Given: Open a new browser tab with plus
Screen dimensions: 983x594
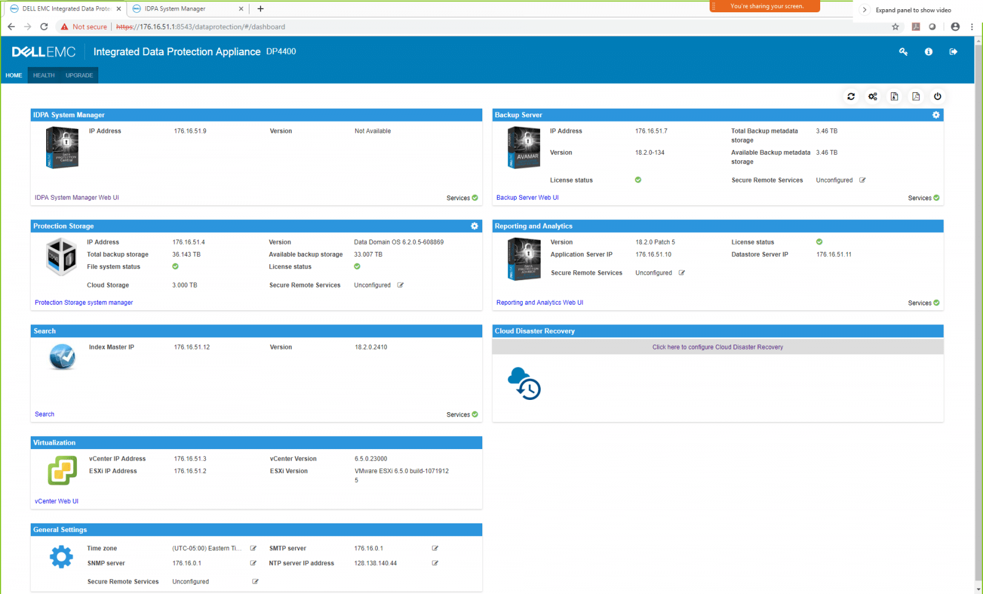Looking at the screenshot, I should (x=260, y=9).
